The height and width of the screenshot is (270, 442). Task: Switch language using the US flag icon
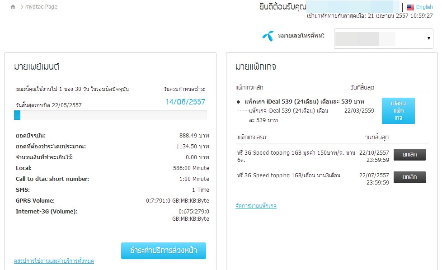[410, 7]
